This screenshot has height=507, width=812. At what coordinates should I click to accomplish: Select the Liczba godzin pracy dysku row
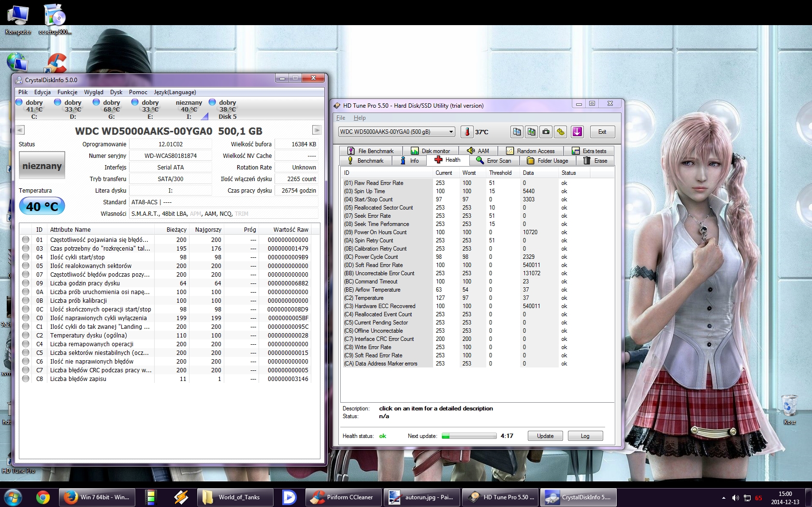pos(170,283)
